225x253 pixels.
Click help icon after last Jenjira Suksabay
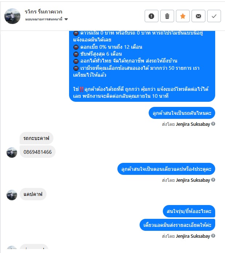[x=213, y=236]
